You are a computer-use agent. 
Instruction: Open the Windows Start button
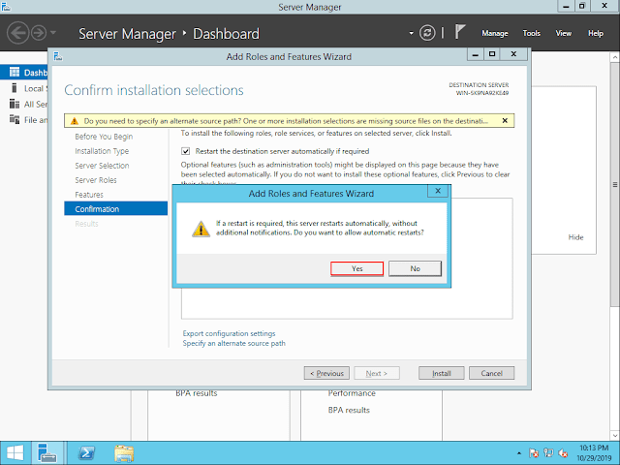[15, 453]
